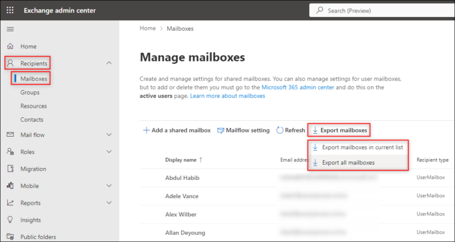This screenshot has width=455, height=242.
Task: Open Resources under Recipients
Action: click(34, 106)
